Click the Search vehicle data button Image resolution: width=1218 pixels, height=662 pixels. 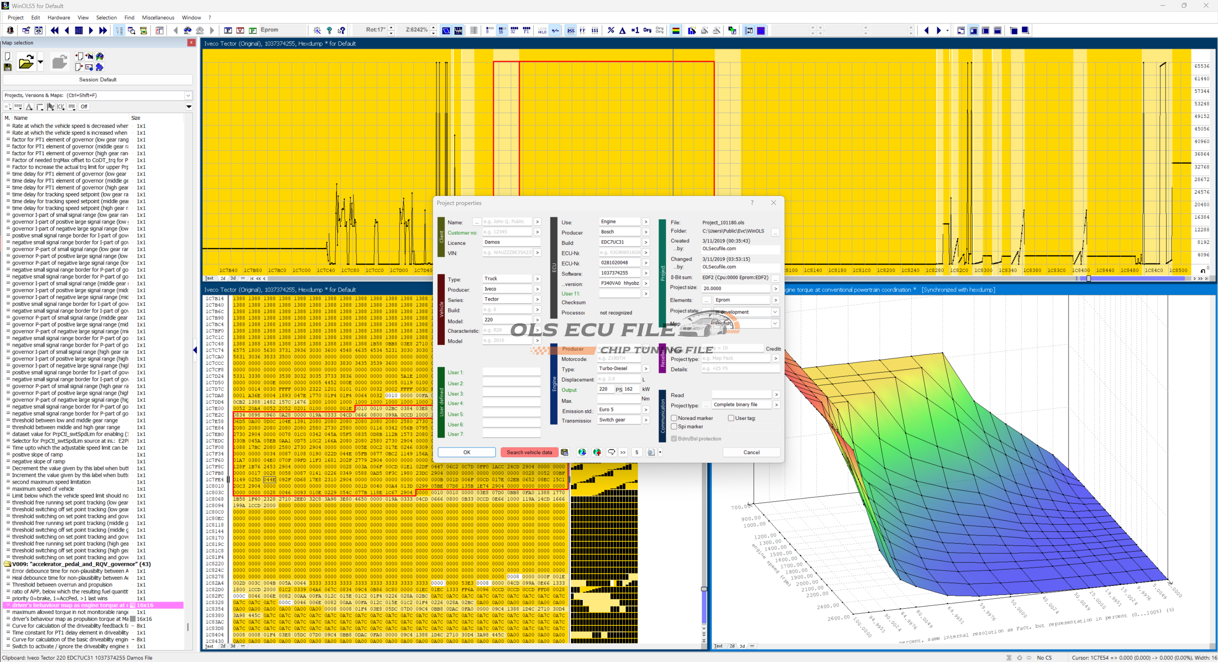point(529,452)
